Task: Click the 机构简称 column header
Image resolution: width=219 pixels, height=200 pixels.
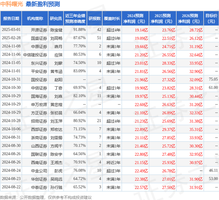Action: [35, 19]
